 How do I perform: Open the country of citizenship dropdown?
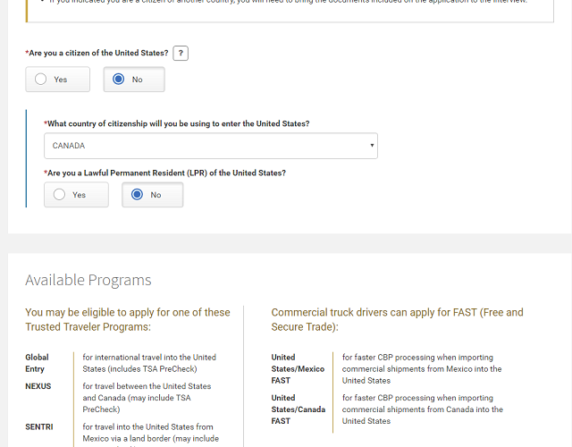tap(211, 146)
